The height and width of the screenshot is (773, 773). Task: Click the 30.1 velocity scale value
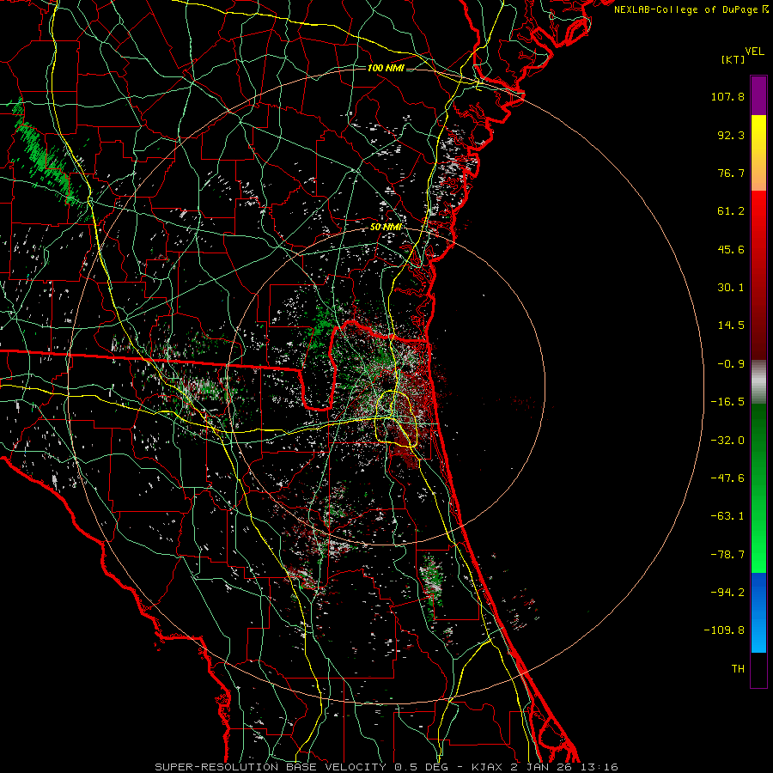pyautogui.click(x=731, y=288)
